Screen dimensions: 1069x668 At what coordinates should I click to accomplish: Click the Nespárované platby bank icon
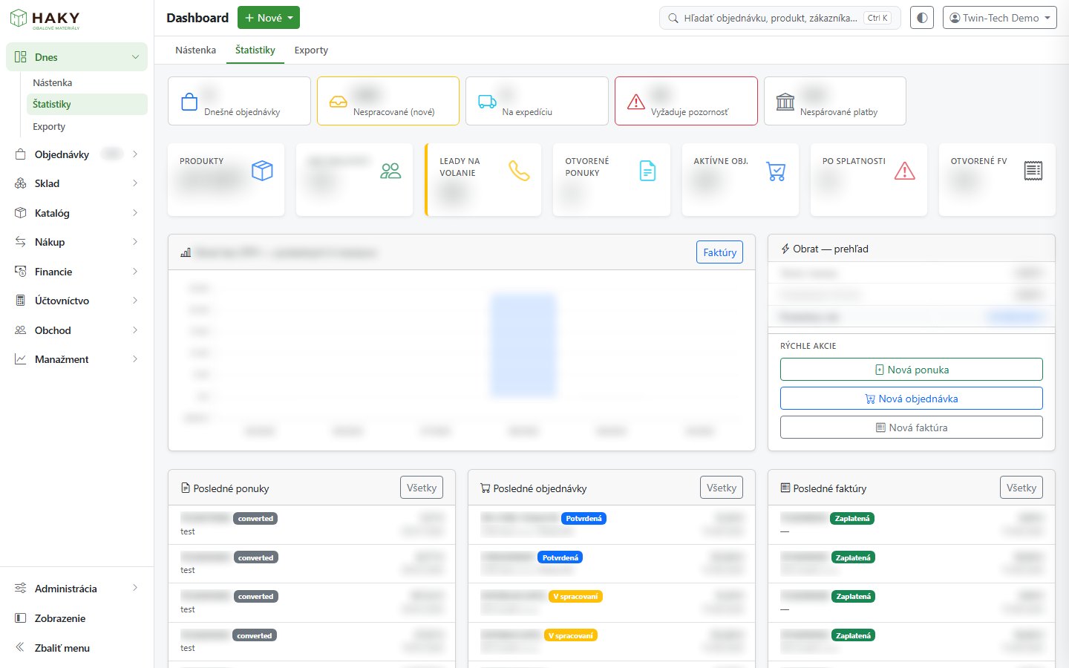tap(785, 102)
